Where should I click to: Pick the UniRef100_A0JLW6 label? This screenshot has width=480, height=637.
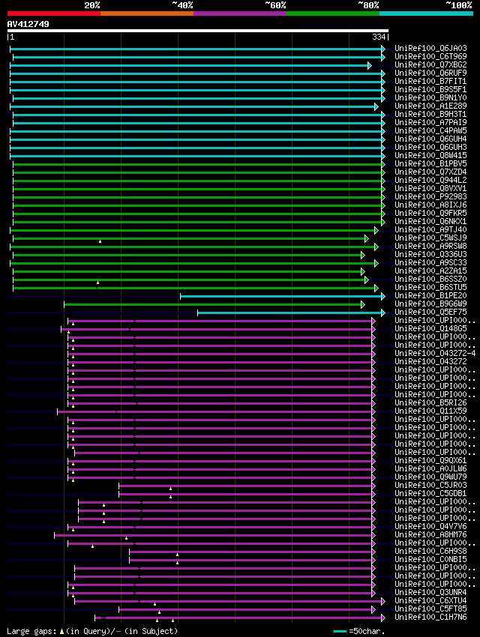click(x=430, y=469)
